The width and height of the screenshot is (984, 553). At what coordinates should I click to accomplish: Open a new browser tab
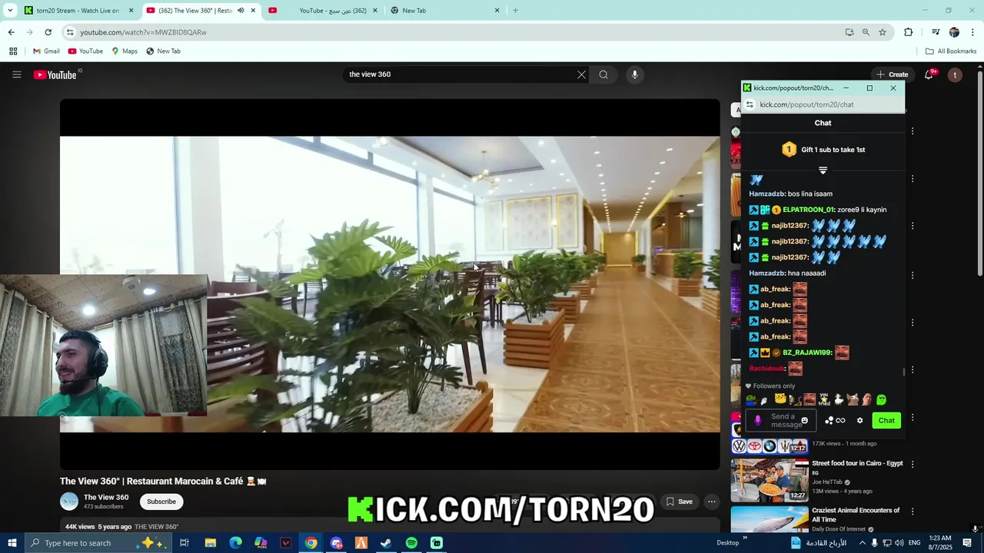(x=515, y=11)
